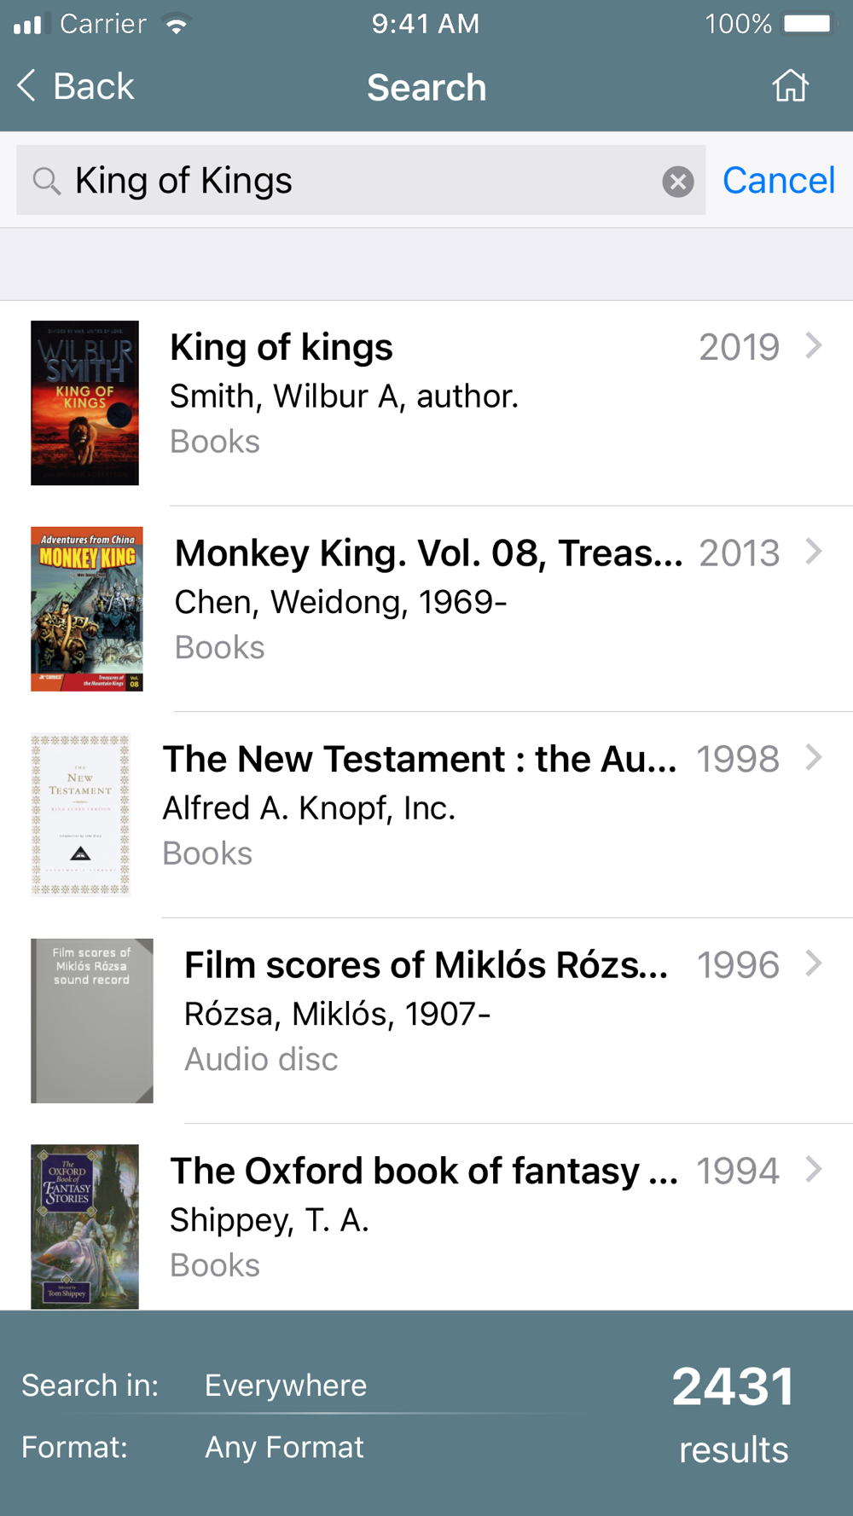853x1516 pixels.
Task: Tap the New Testament cover thumbnail
Action: 81,814
